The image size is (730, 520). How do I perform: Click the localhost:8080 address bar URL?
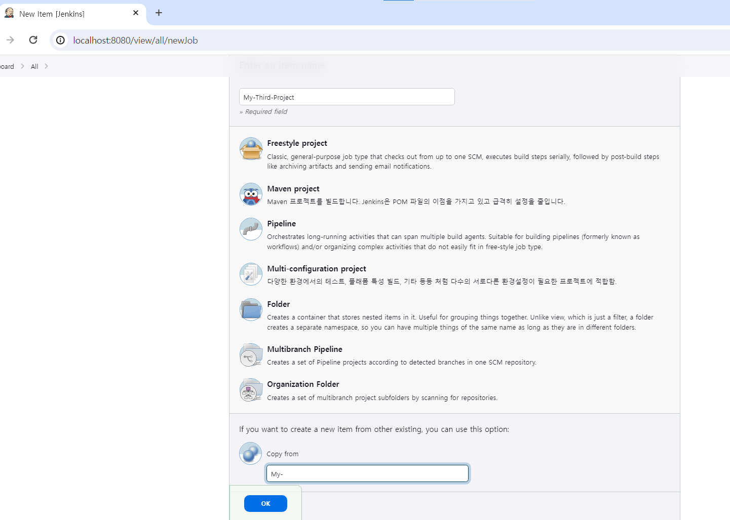click(x=135, y=41)
